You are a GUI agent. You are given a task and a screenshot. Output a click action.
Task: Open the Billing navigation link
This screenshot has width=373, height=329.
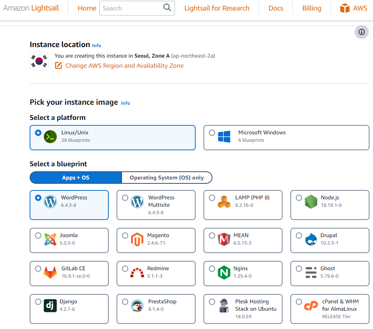pos(312,8)
